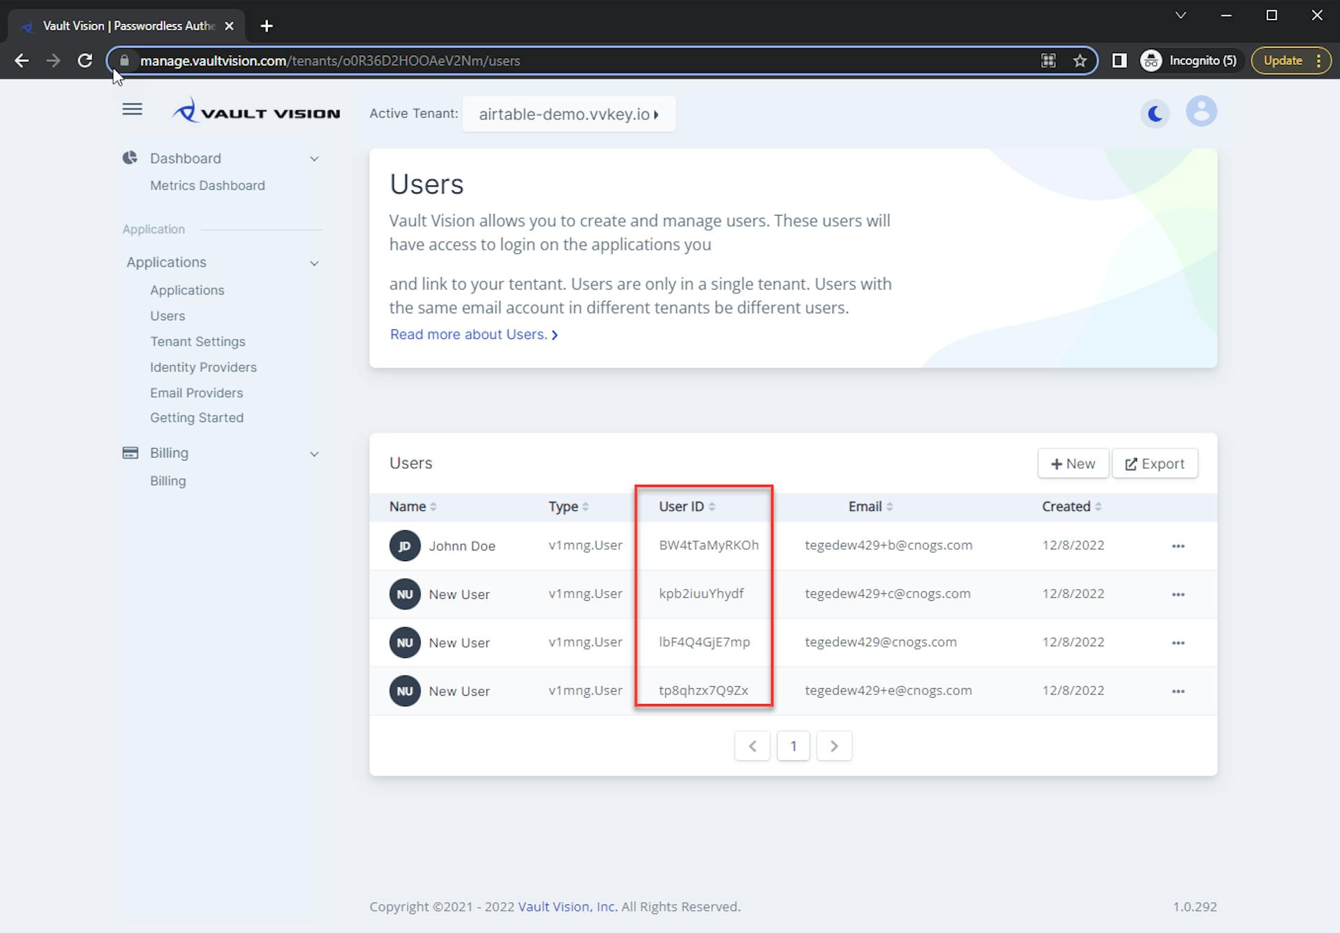The width and height of the screenshot is (1340, 933).
Task: Click the browser reload icon
Action: [85, 61]
